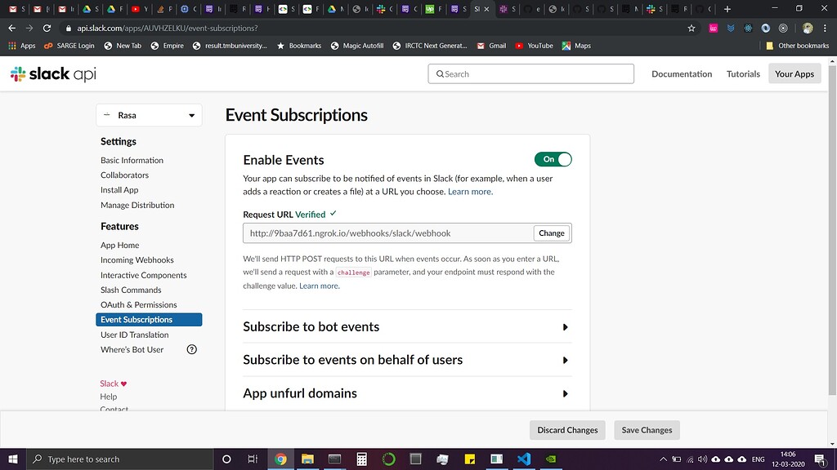Open help for Where's Bot User
Image resolution: width=837 pixels, height=470 pixels.
pos(191,349)
